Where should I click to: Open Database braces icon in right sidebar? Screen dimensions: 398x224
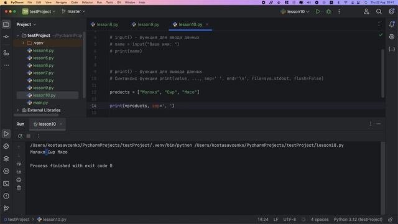pyautogui.click(x=392, y=49)
